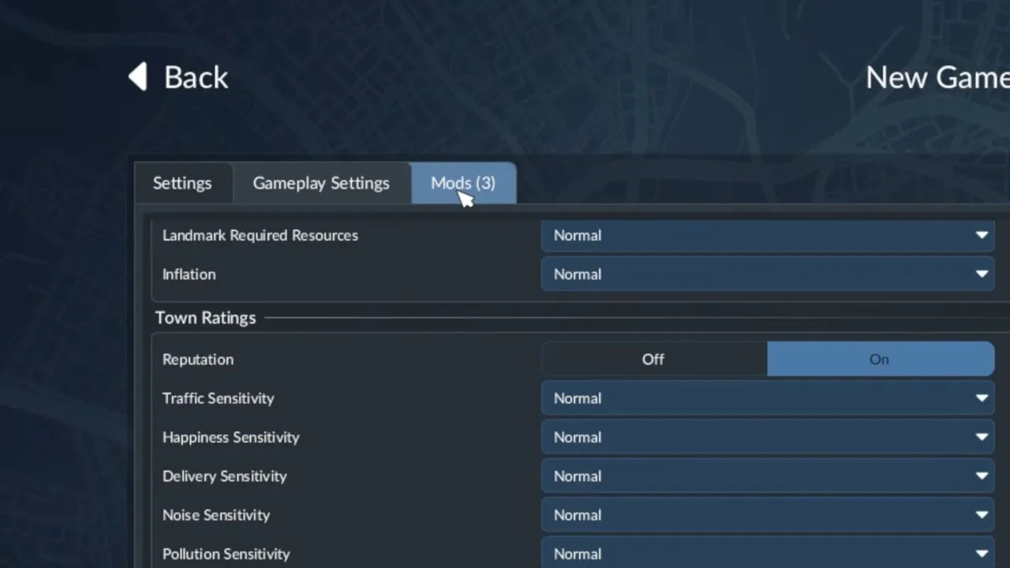Expand the Happiness Sensitivity dropdown
This screenshot has height=568, width=1010.
click(x=768, y=437)
